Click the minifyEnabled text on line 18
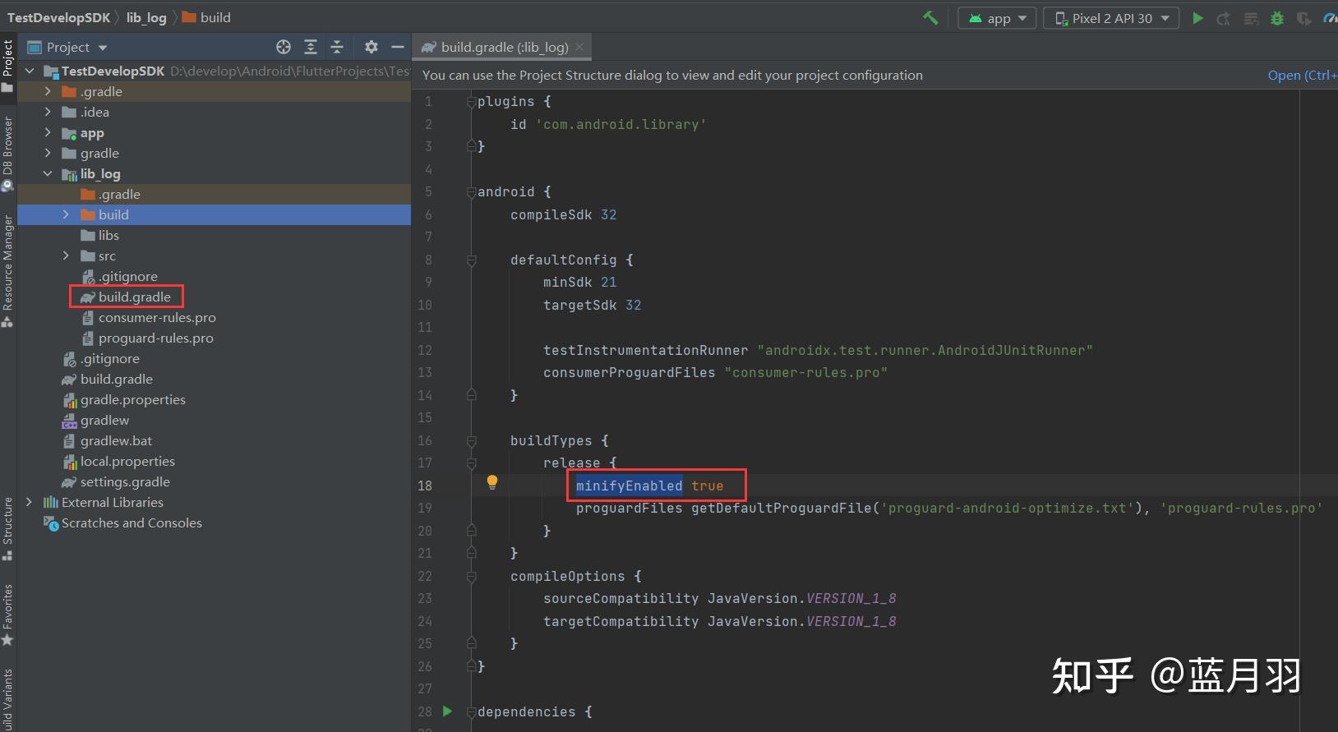Image resolution: width=1338 pixels, height=732 pixels. click(x=629, y=486)
